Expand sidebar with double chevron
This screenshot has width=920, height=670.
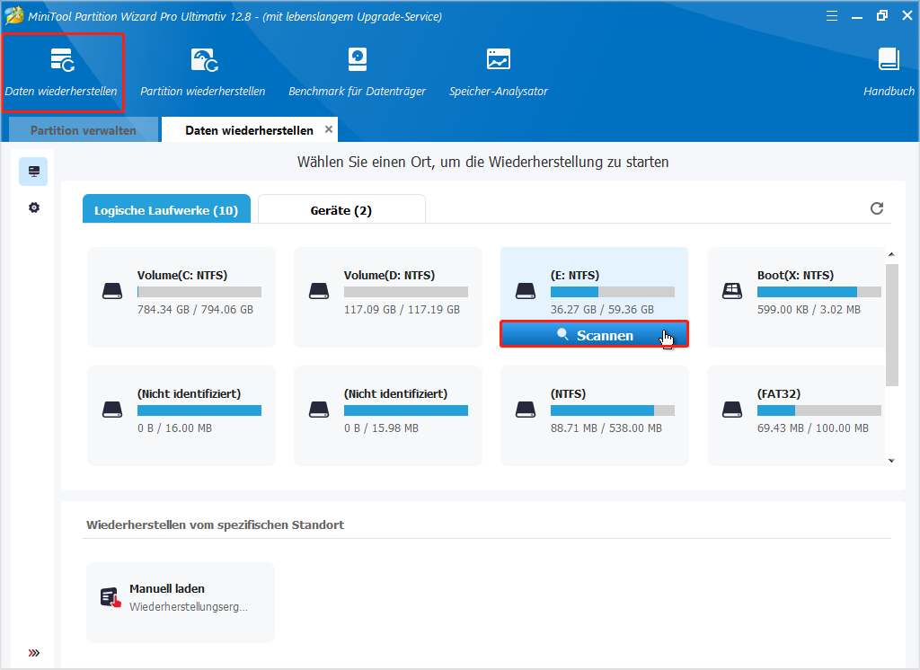34,653
